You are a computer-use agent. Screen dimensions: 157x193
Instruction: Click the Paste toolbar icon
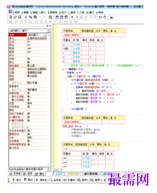click(x=35, y=17)
